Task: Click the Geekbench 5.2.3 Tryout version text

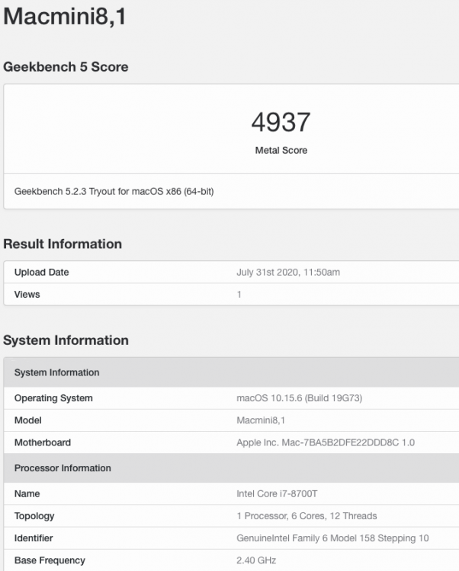Action: pos(114,192)
